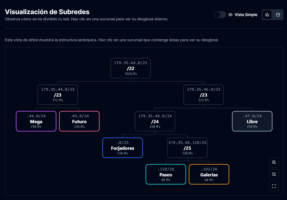Switch visualization mode using the right toggle group
287x200 pixels.
click(x=272, y=15)
